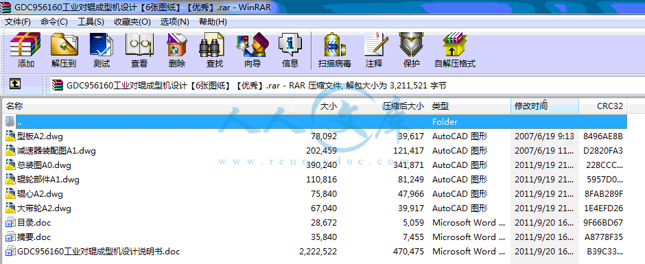Click the packed size value 47,966
Image resolution: width=645 pixels, height=264 pixels.
(x=411, y=193)
